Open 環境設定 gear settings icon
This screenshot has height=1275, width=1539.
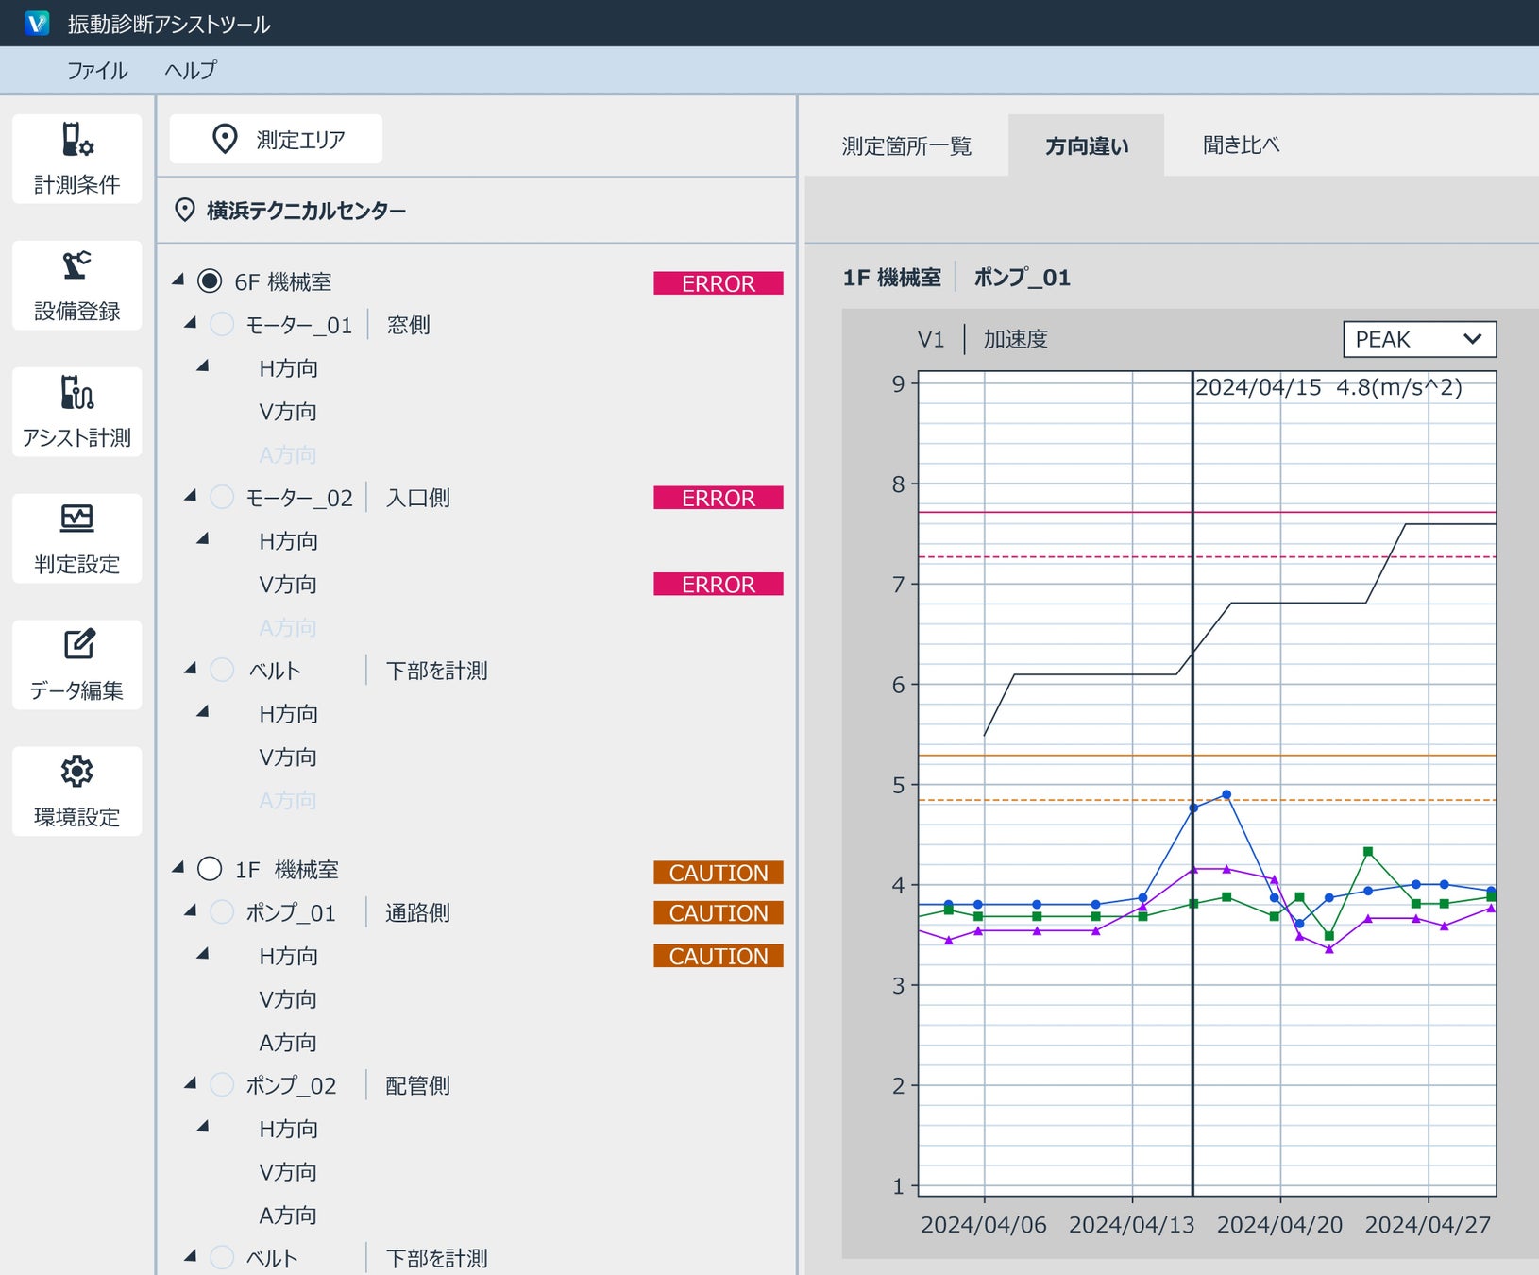[x=76, y=773]
